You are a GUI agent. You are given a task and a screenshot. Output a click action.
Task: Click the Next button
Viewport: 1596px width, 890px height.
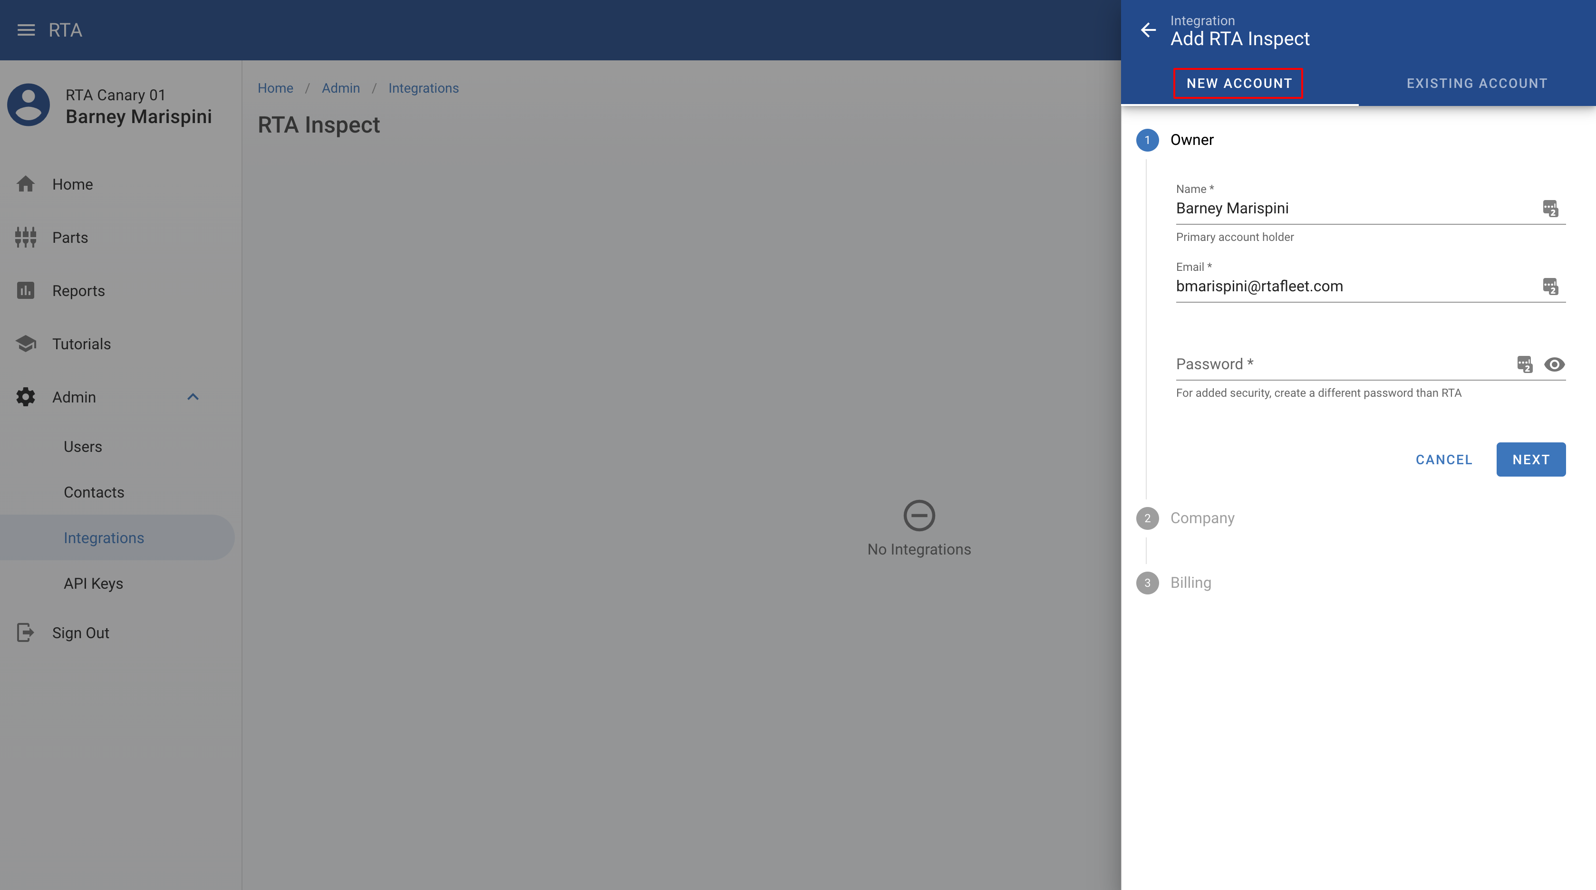pyautogui.click(x=1530, y=459)
